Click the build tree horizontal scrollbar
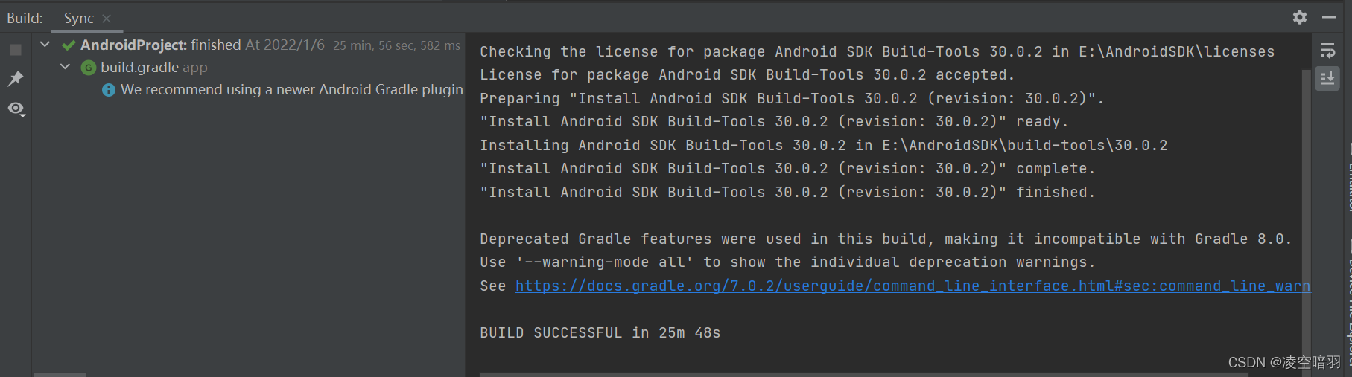The image size is (1352, 377). 60,375
